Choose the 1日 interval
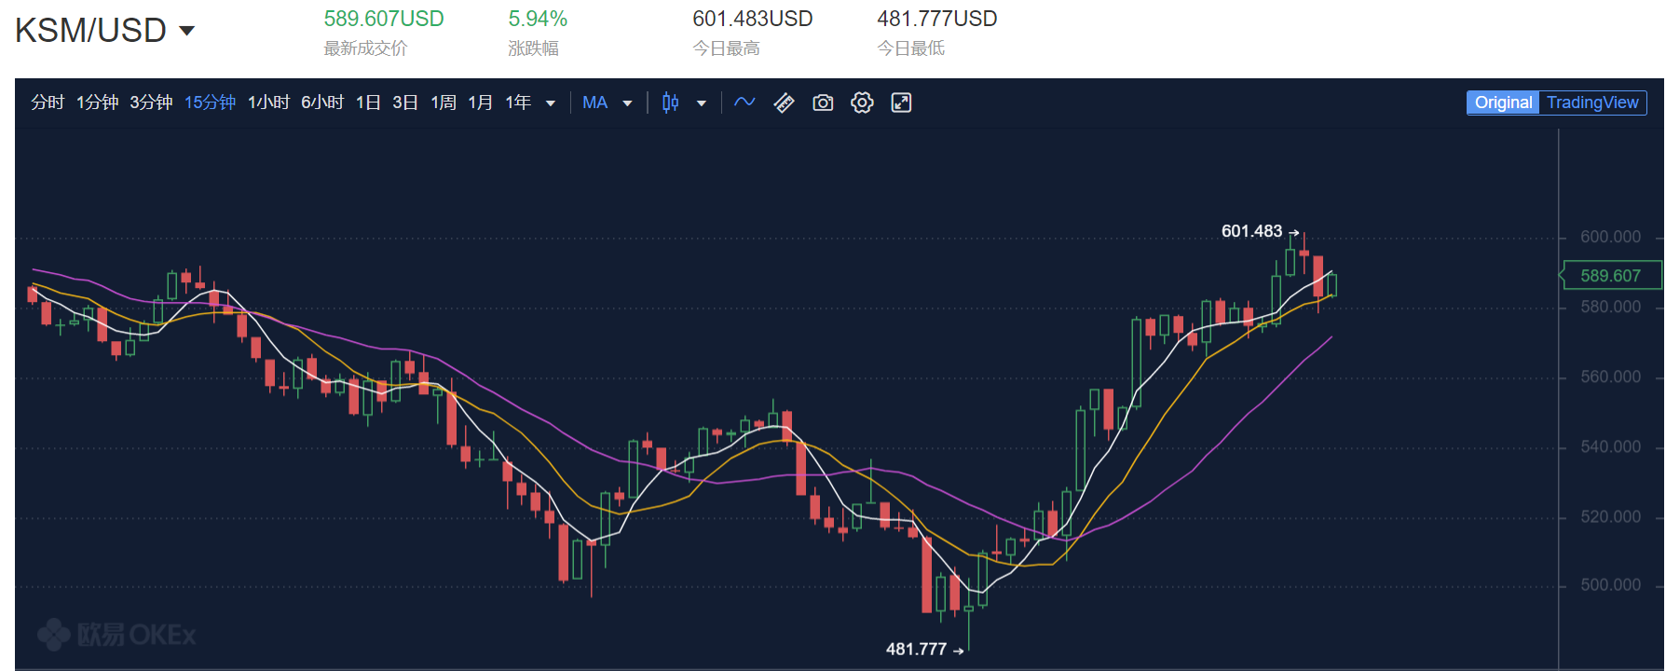The image size is (1666, 671). (368, 103)
